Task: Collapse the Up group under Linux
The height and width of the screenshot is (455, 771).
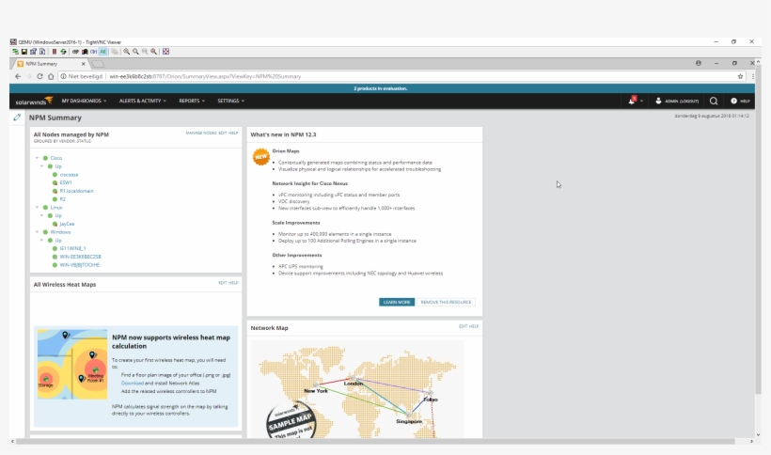Action: (42, 215)
